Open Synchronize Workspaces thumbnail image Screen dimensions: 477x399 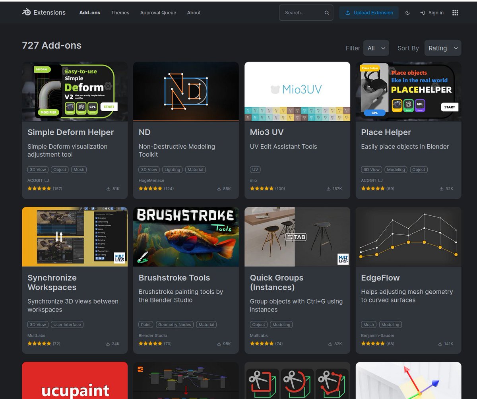pos(75,237)
